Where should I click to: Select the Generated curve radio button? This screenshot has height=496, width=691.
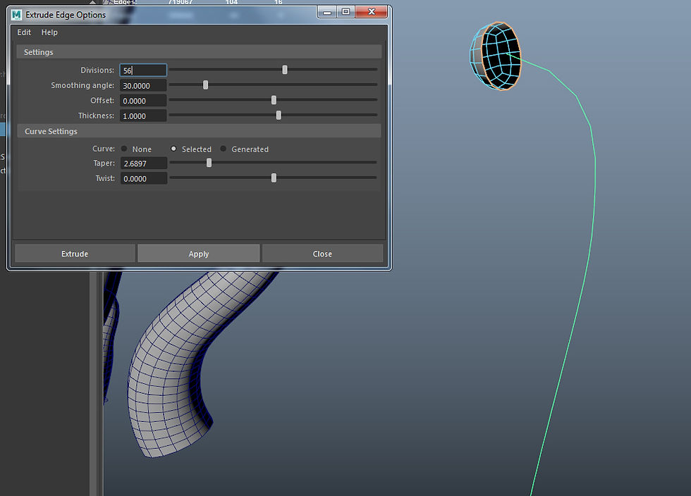[x=224, y=149]
